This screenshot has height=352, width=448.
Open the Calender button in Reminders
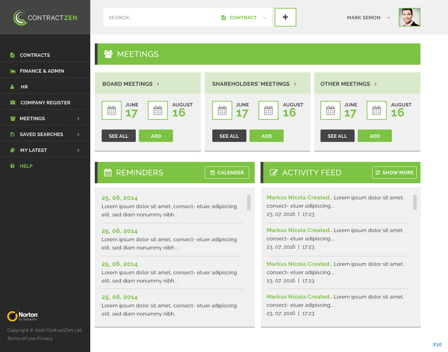click(x=227, y=173)
